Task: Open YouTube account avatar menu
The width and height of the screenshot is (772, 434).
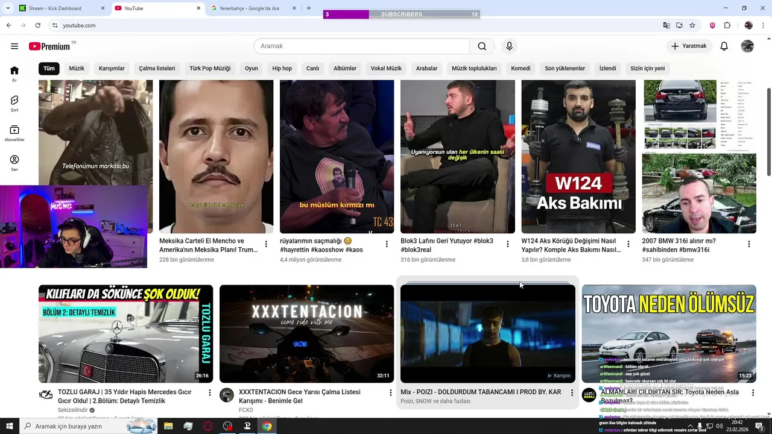Action: click(747, 46)
